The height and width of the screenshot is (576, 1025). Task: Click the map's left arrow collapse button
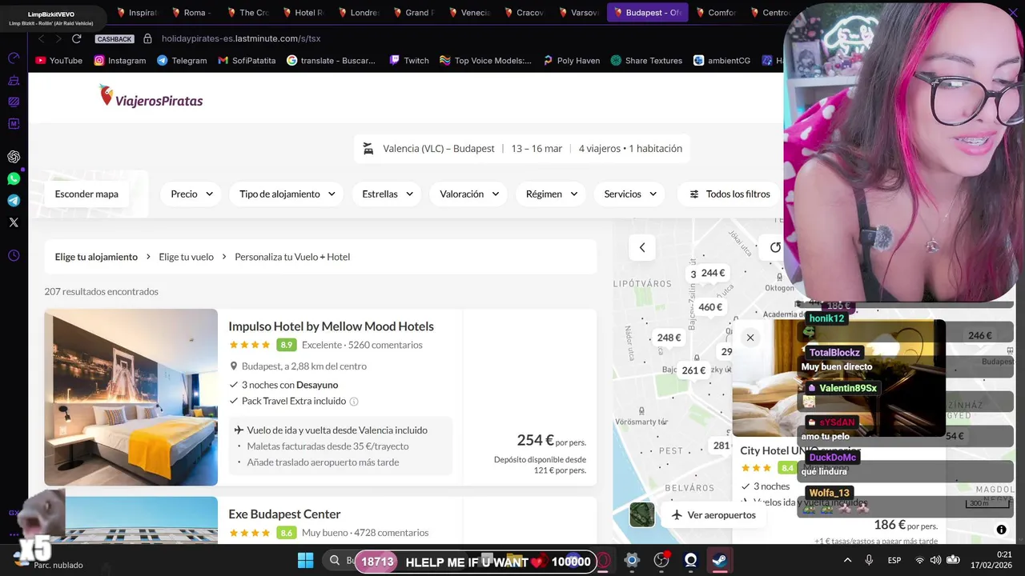(x=642, y=247)
